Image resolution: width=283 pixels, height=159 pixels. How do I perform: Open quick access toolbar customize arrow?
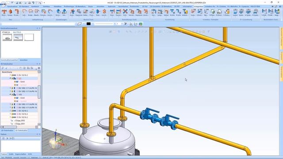tap(44, 3)
